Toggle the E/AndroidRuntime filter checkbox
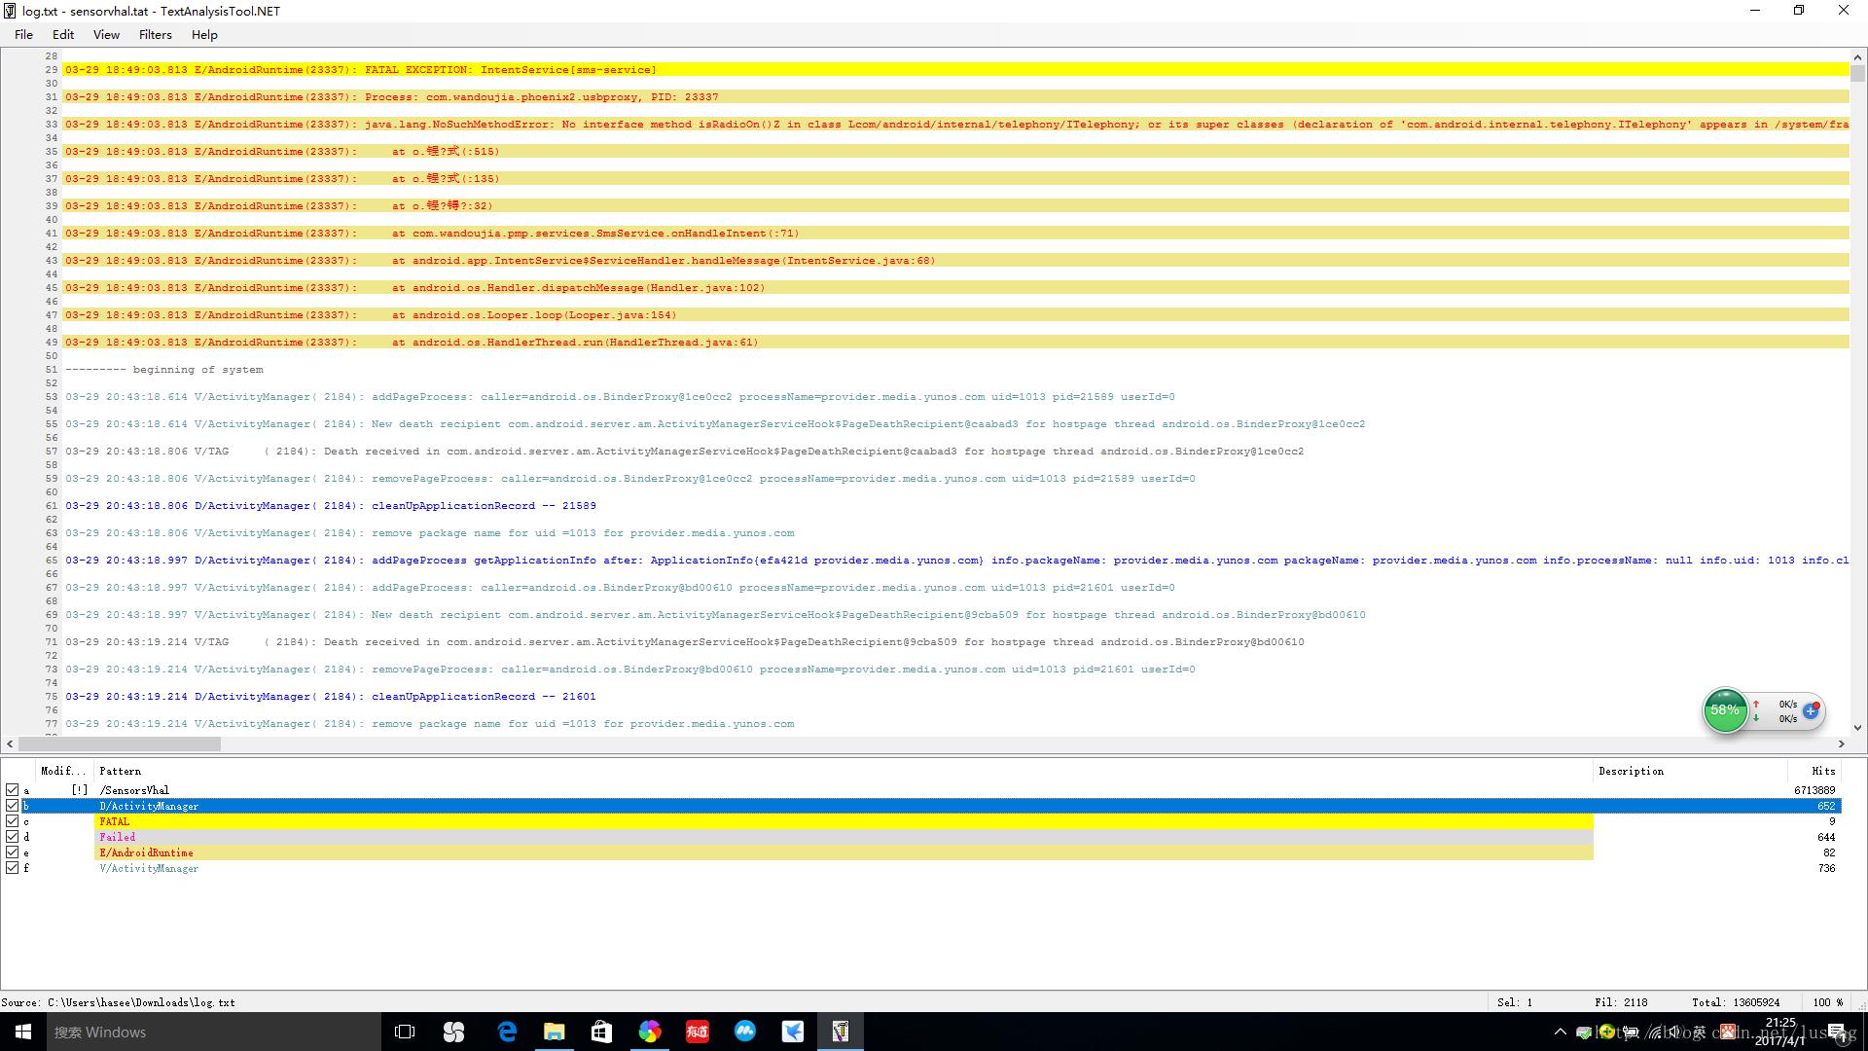The height and width of the screenshot is (1051, 1868). (x=13, y=852)
